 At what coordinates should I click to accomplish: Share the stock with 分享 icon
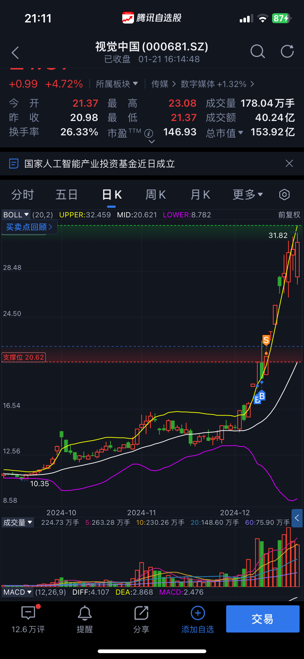141,620
